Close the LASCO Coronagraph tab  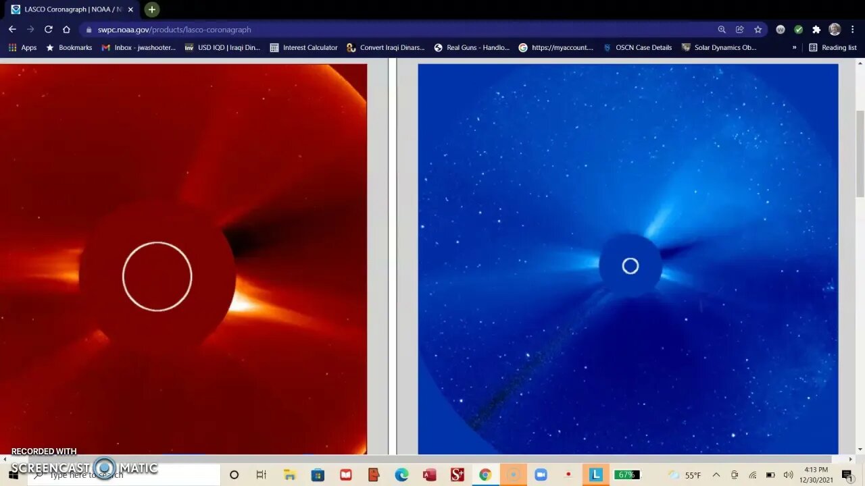pyautogui.click(x=130, y=9)
